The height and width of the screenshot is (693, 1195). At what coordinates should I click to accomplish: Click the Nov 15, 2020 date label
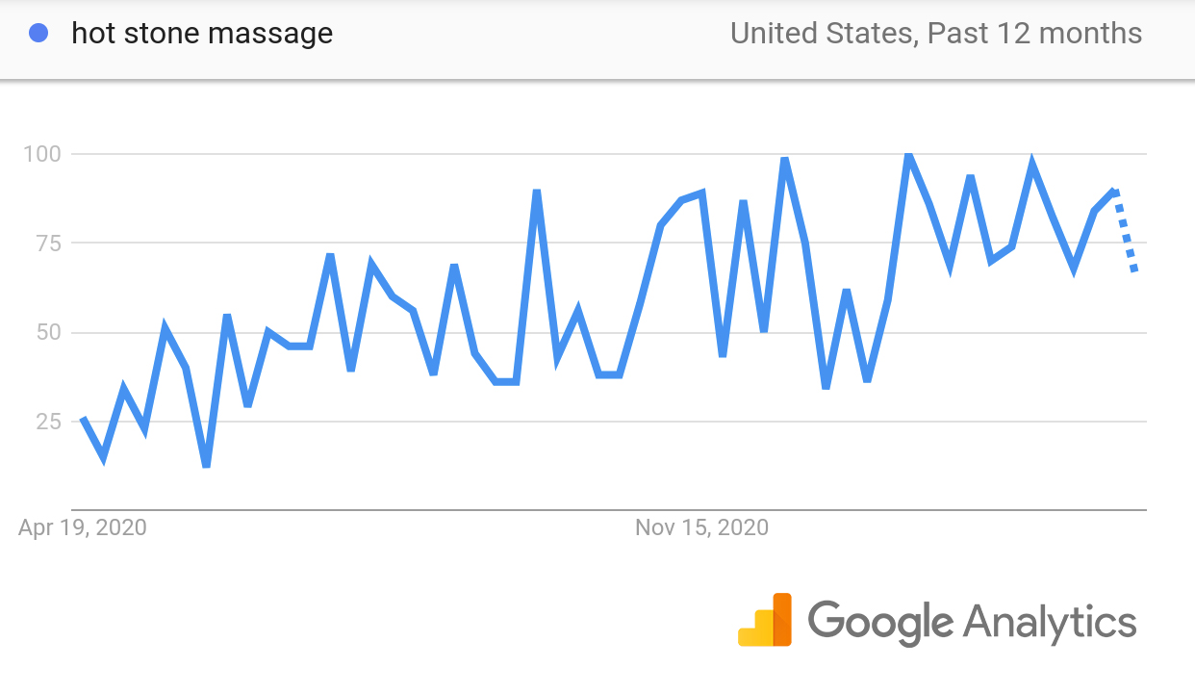coord(702,527)
